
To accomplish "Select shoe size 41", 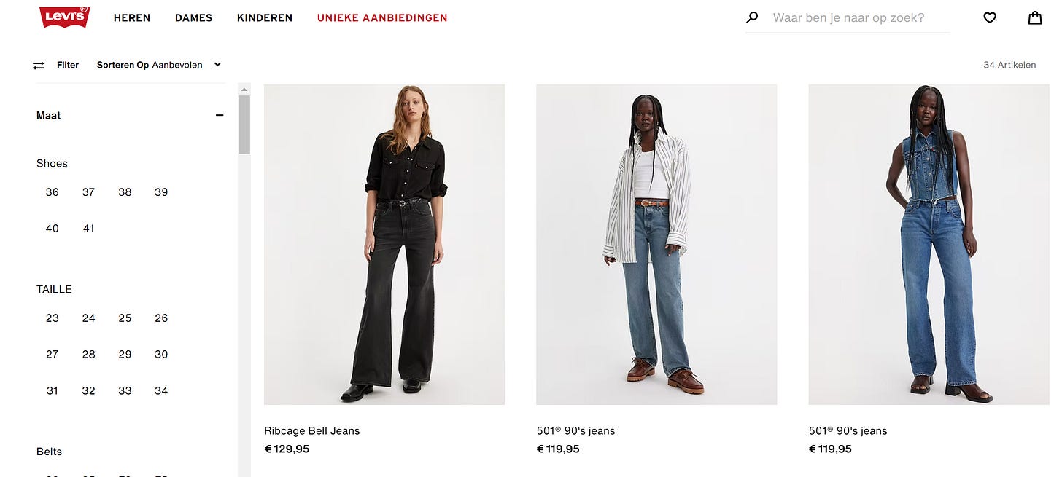I will [88, 229].
